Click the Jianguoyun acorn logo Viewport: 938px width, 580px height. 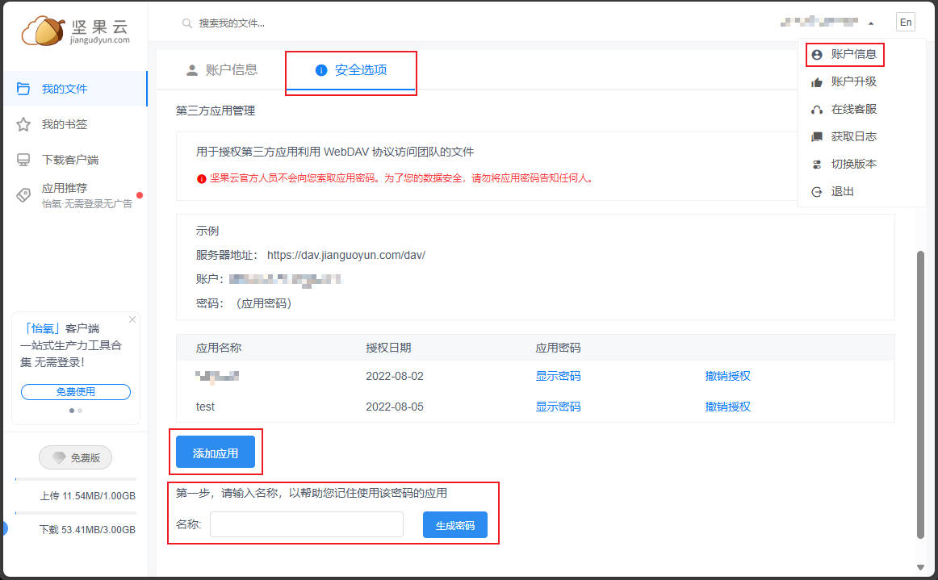click(42, 30)
